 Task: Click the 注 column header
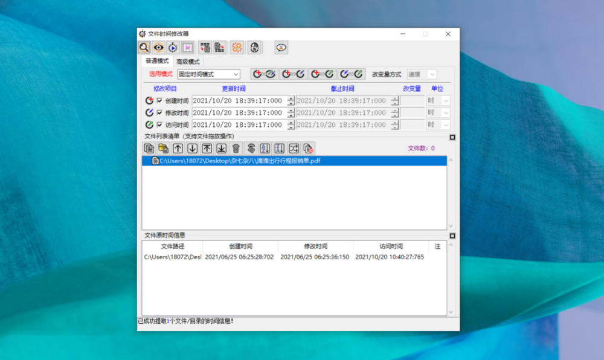point(437,246)
